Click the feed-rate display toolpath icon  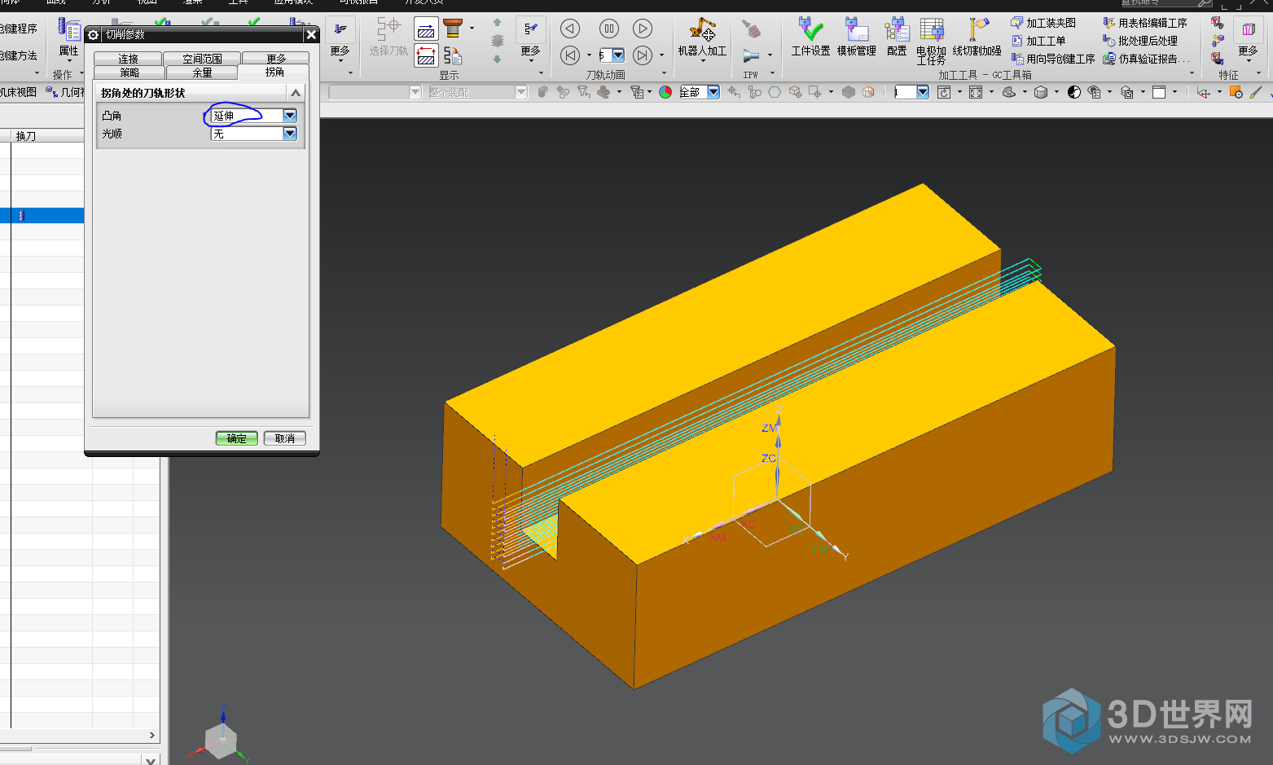[426, 29]
